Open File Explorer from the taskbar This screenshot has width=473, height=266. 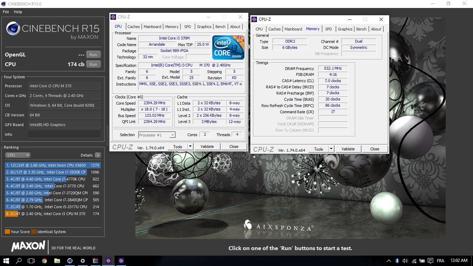click(57, 261)
